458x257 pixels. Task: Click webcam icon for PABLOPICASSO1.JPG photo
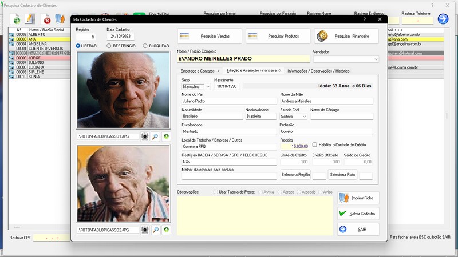[145, 136]
